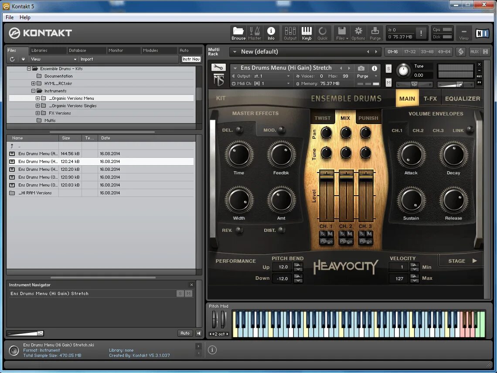Collapse Ensemble Drums - Kits folder
The image size is (497, 373).
tap(29, 69)
